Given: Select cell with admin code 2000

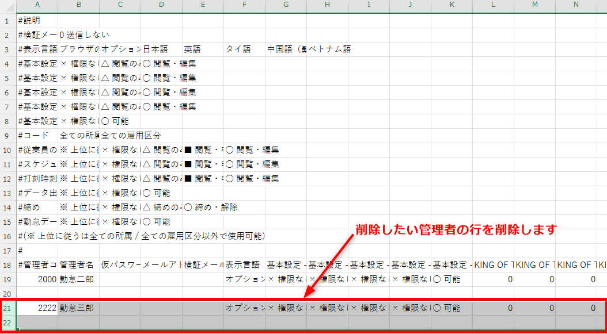Looking at the screenshot, I should (x=37, y=279).
